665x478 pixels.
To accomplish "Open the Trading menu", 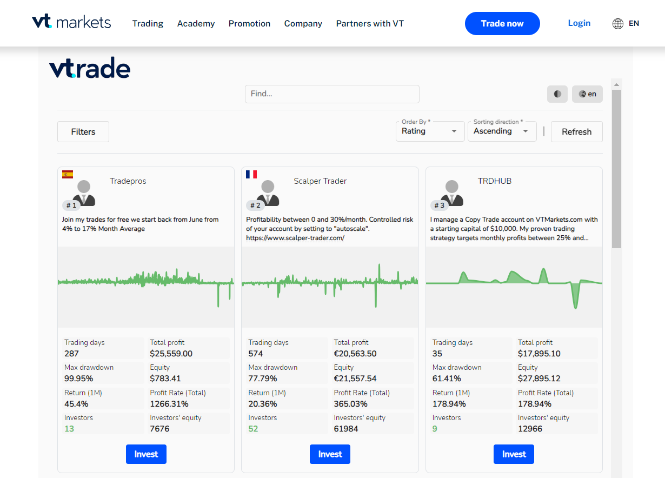I will tap(148, 24).
